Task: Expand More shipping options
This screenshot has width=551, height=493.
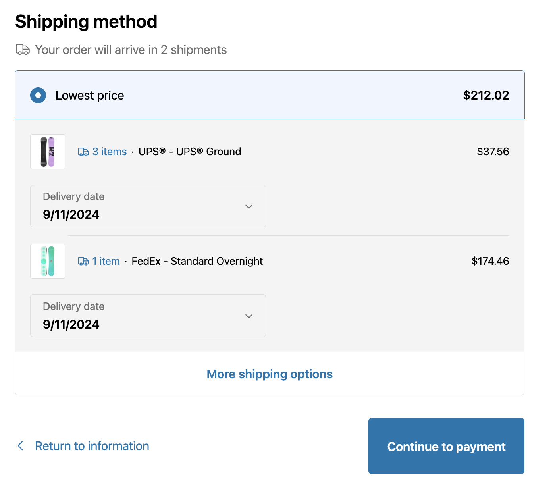Action: point(270,374)
